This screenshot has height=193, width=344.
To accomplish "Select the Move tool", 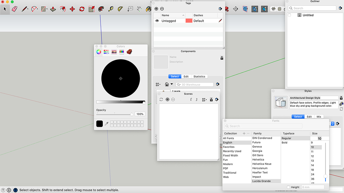I will (x=72, y=9).
